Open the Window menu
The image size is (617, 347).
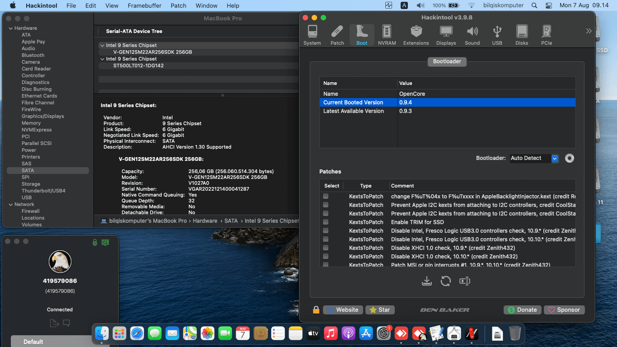[x=206, y=5]
